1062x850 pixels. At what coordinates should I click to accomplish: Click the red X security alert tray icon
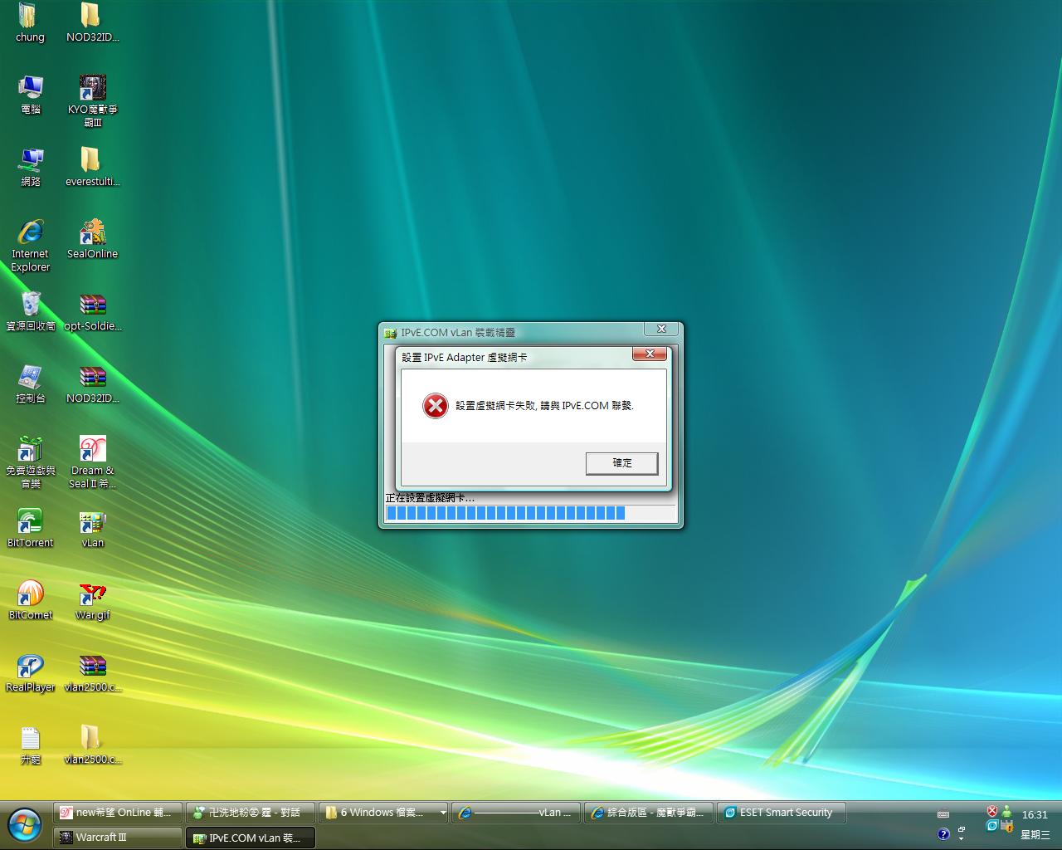992,811
